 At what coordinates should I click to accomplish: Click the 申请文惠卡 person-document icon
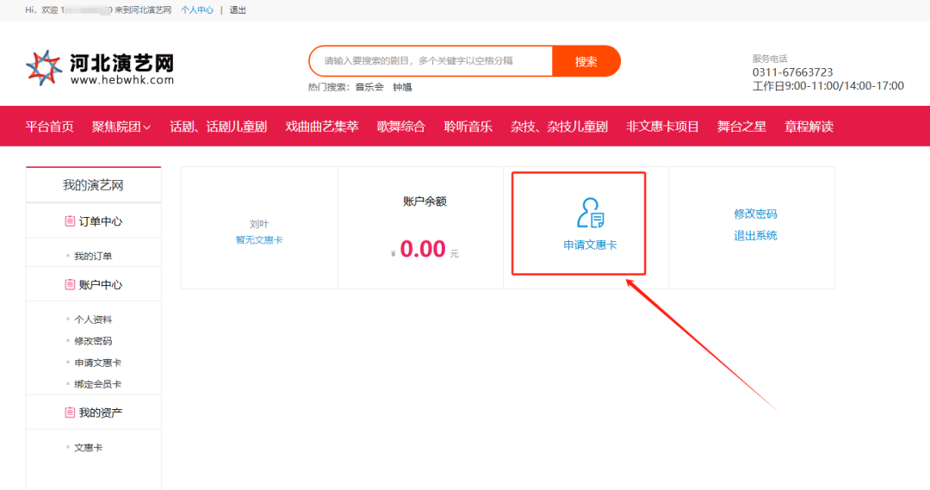point(590,213)
